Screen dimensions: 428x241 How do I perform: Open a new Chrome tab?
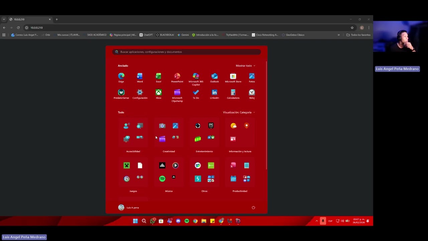(x=57, y=19)
